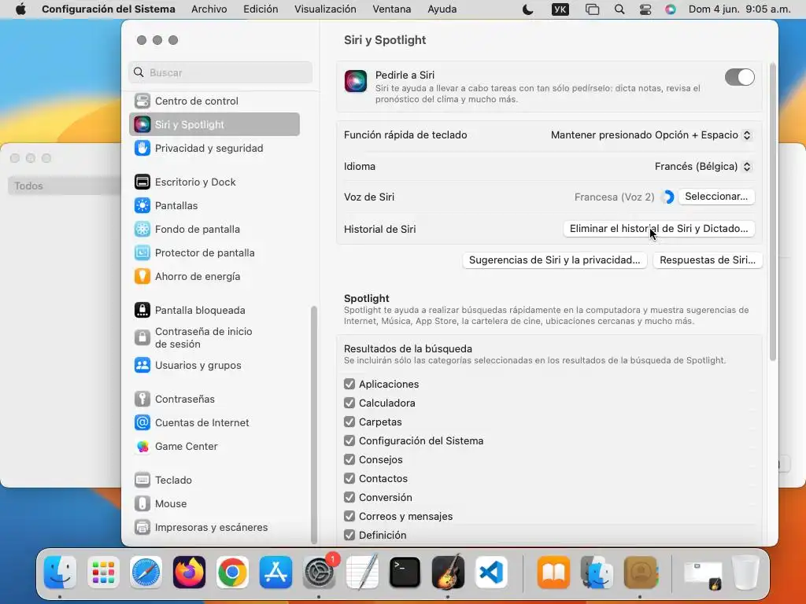Image resolution: width=806 pixels, height=604 pixels.
Task: Click the date and time in menu bar
Action: pos(739,9)
